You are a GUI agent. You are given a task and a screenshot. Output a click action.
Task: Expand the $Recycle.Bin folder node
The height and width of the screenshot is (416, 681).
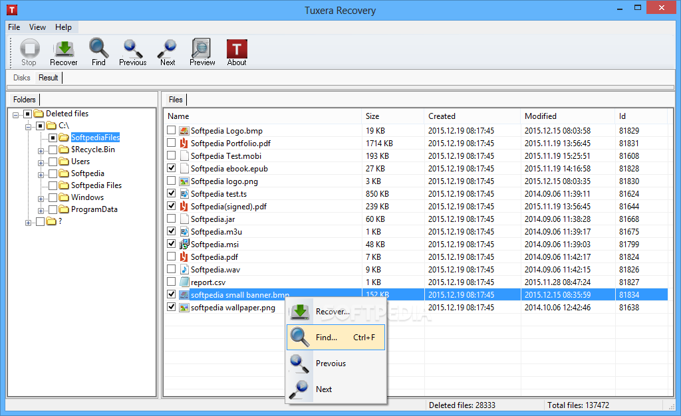tap(41, 151)
